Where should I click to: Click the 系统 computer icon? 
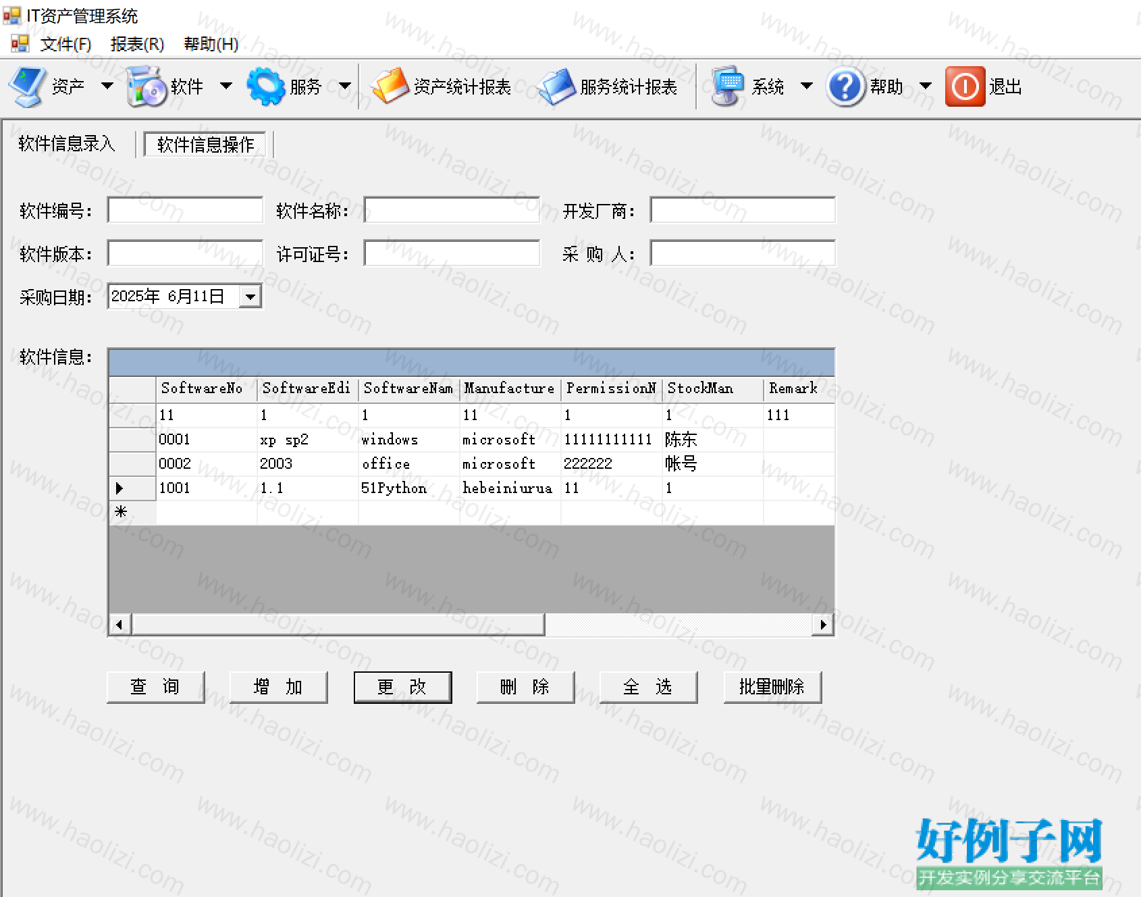pos(728,86)
